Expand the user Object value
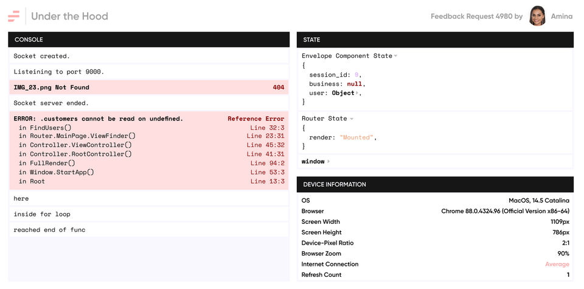 pyautogui.click(x=357, y=93)
